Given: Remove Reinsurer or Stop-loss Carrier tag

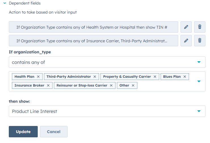Looking at the screenshot, I should (x=111, y=85).
